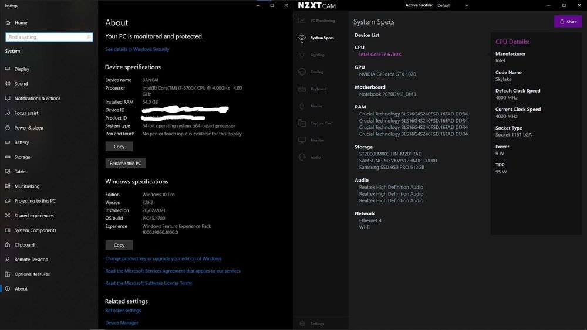The width and height of the screenshot is (587, 330).
Task: Open Multitasking settings
Action: 27,186
